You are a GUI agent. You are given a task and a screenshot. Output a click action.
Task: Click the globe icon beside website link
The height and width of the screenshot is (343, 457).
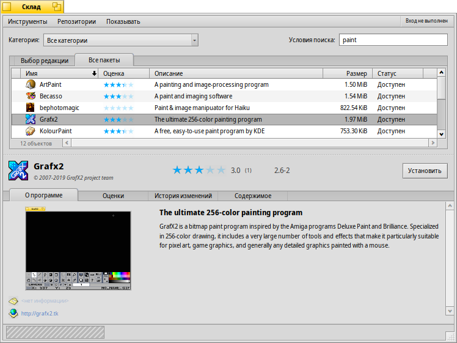click(x=13, y=314)
